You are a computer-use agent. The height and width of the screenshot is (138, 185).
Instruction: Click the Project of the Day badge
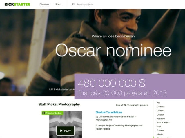52,113
